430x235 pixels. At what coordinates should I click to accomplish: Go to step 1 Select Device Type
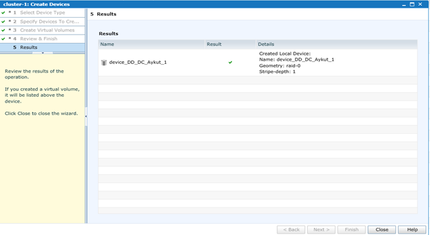coord(42,12)
